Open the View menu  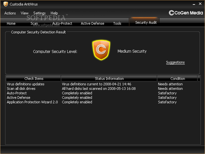(x=25, y=13)
